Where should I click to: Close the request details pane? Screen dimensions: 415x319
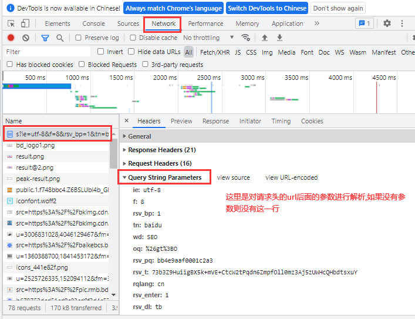click(127, 121)
